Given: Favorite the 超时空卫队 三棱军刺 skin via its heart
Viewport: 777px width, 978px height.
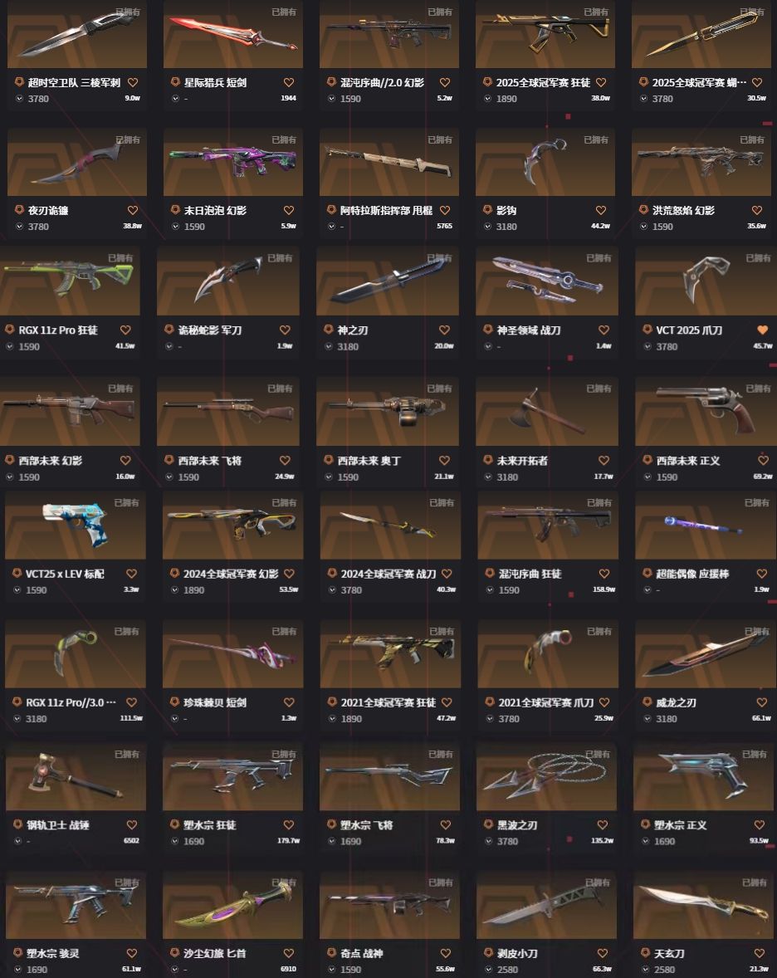Looking at the screenshot, I should (x=133, y=82).
